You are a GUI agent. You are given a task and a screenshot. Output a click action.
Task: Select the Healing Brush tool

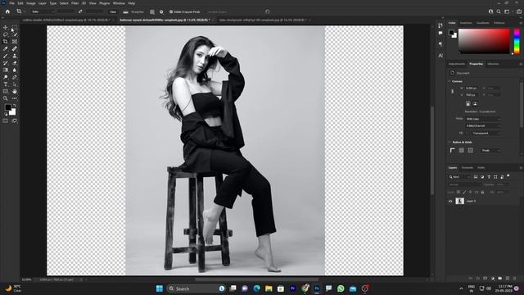coord(15,49)
